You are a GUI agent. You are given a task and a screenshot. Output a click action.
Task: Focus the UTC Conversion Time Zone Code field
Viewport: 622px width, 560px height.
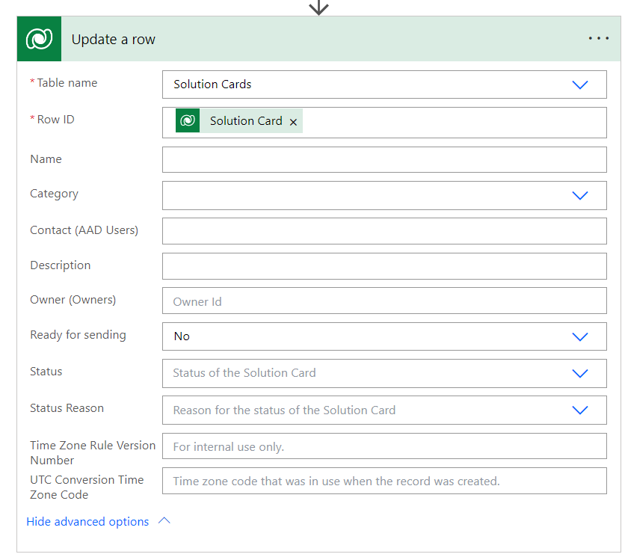[x=384, y=481]
